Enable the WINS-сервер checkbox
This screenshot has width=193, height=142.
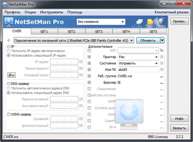tap(9, 114)
